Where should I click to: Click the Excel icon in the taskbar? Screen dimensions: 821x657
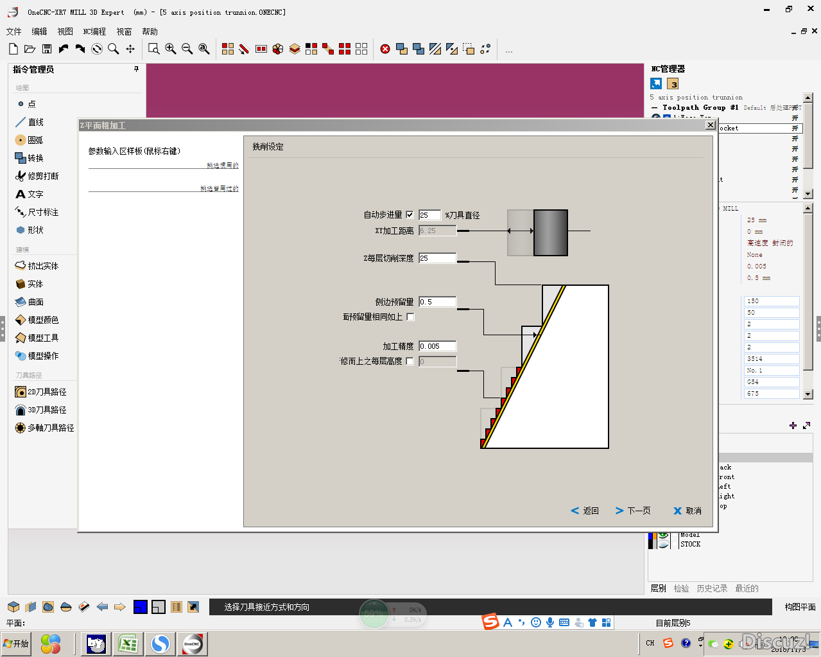click(128, 644)
